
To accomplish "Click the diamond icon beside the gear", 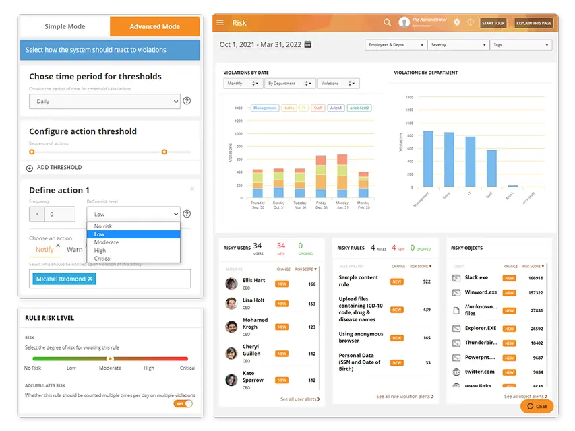I will 471,22.
